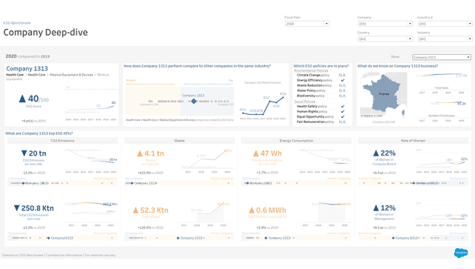Viewport: 475px width, 269px height.
Task: Open the Show Company 1313 selector
Action: [442, 57]
